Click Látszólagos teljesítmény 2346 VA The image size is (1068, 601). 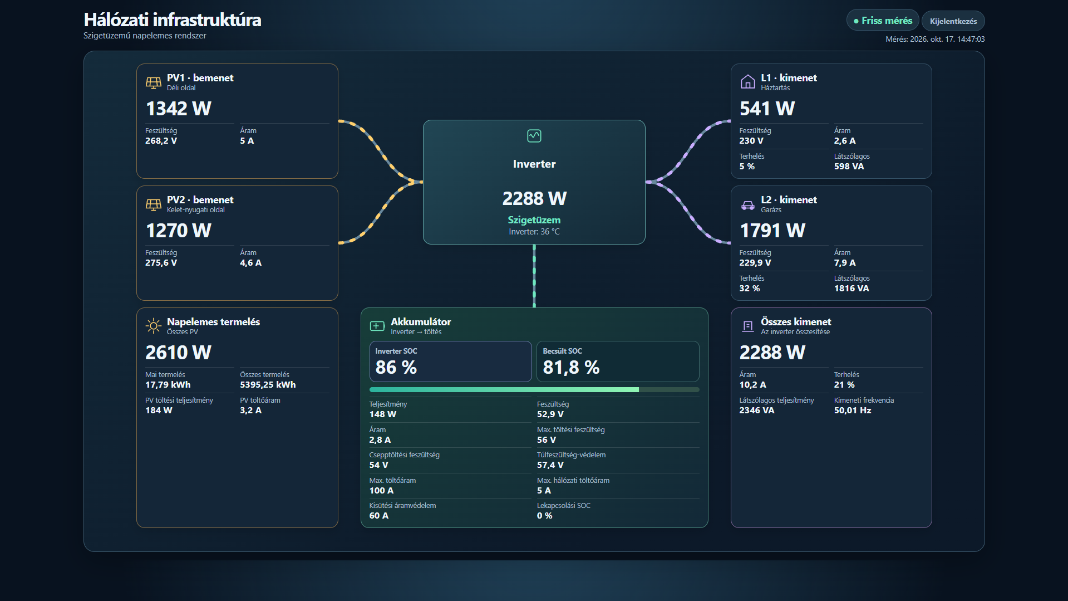pos(757,411)
